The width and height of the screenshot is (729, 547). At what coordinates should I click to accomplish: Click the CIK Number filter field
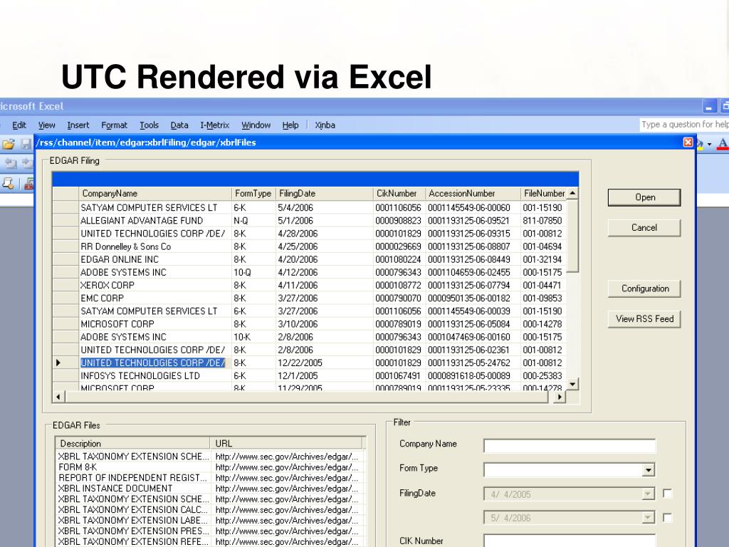coord(570,541)
